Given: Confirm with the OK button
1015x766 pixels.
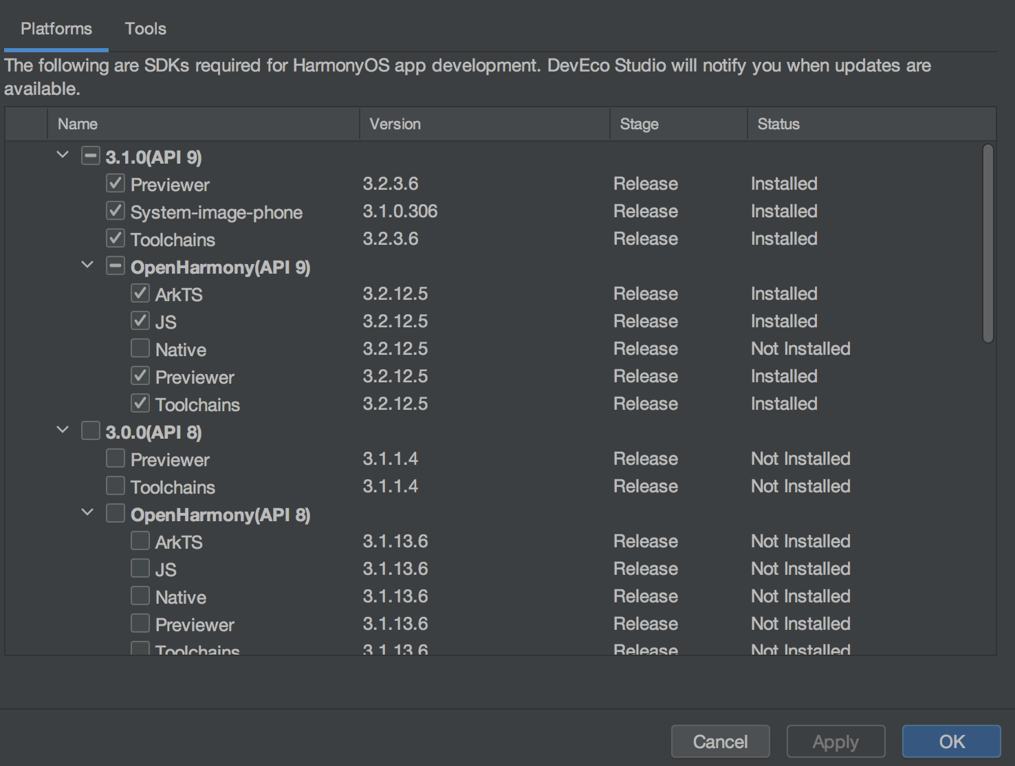Looking at the screenshot, I should pos(952,741).
